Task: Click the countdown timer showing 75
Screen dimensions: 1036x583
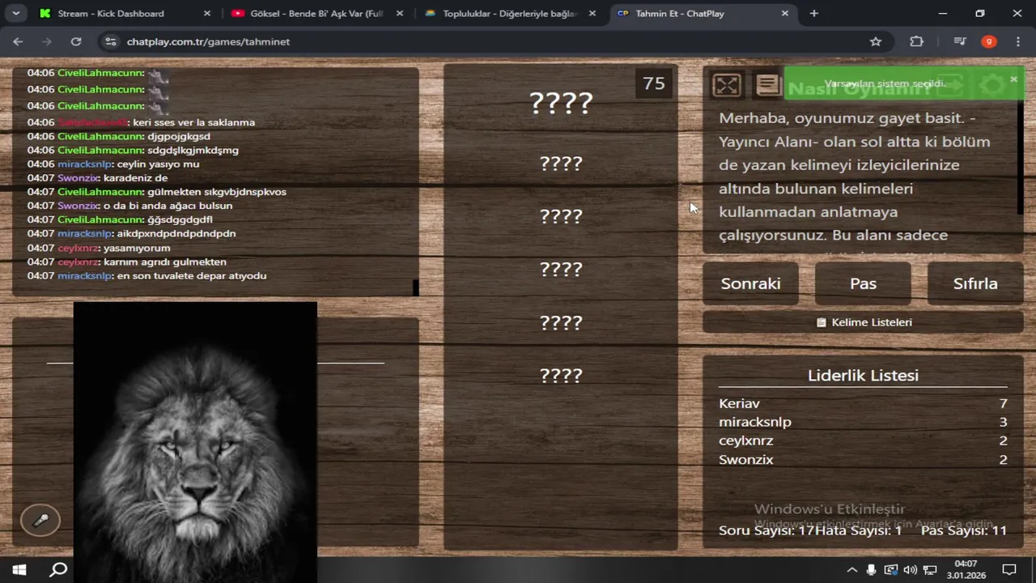Action: point(654,83)
